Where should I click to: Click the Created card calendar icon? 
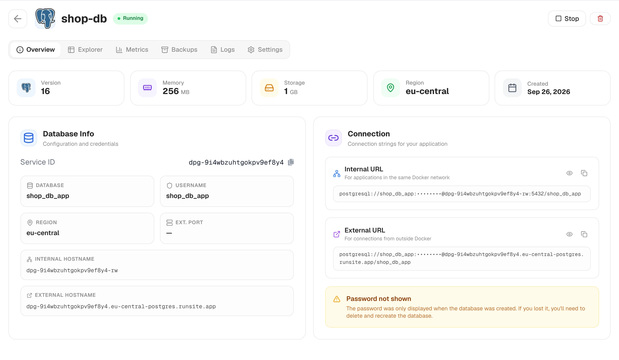[512, 88]
